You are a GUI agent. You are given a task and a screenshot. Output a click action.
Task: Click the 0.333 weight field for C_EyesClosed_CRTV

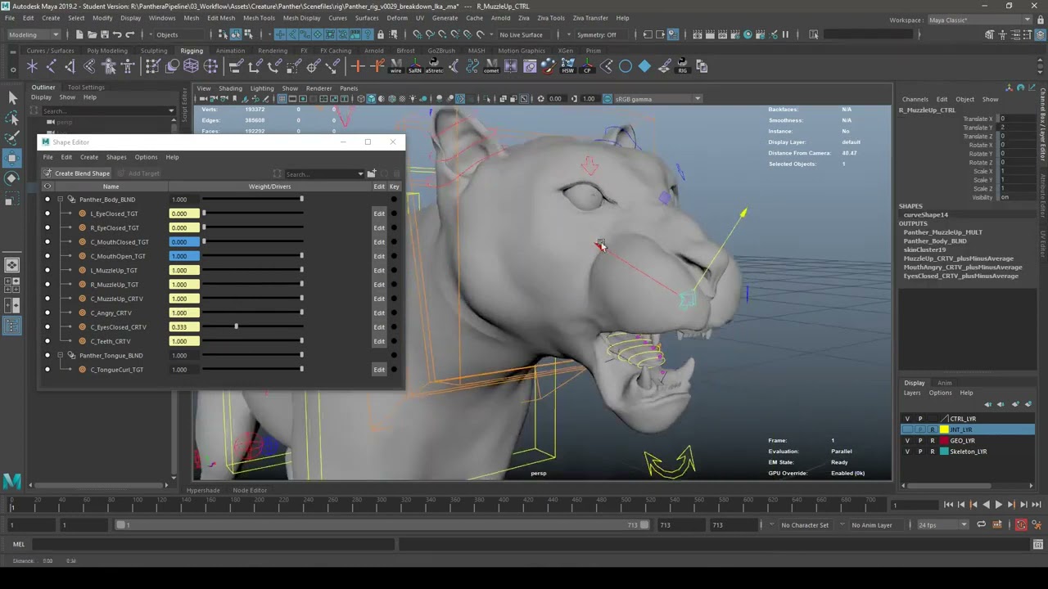pyautogui.click(x=183, y=327)
